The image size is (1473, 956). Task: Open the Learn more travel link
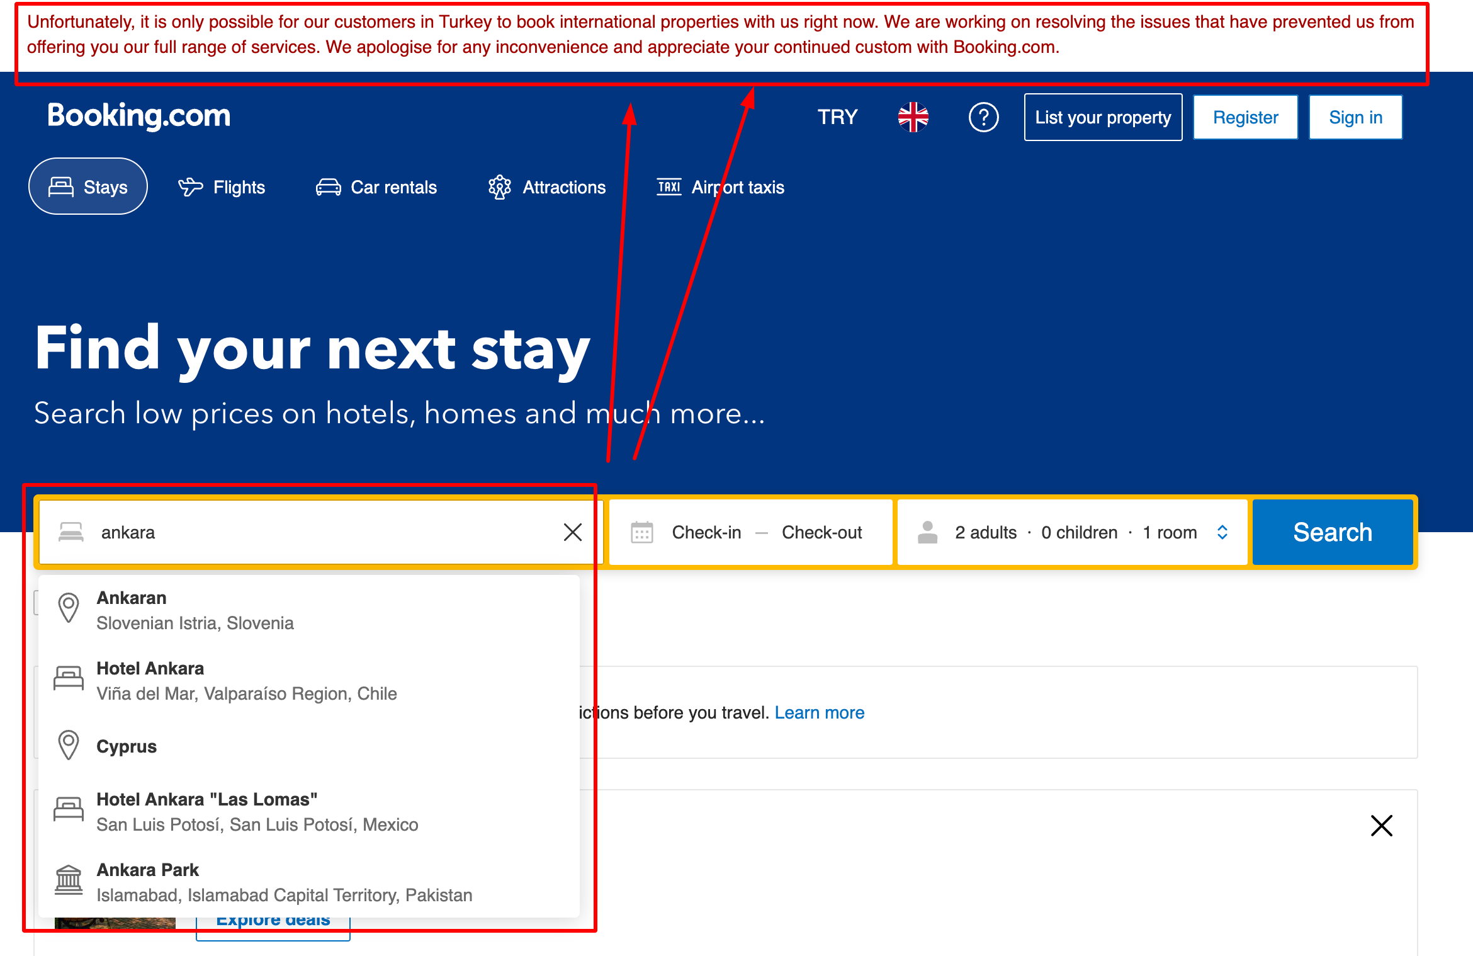pyautogui.click(x=819, y=712)
